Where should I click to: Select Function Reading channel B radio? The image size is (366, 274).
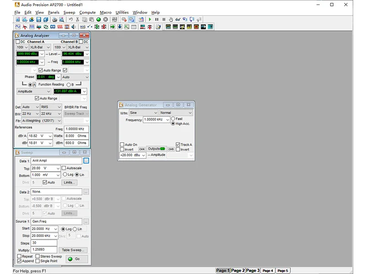(x=68, y=84)
